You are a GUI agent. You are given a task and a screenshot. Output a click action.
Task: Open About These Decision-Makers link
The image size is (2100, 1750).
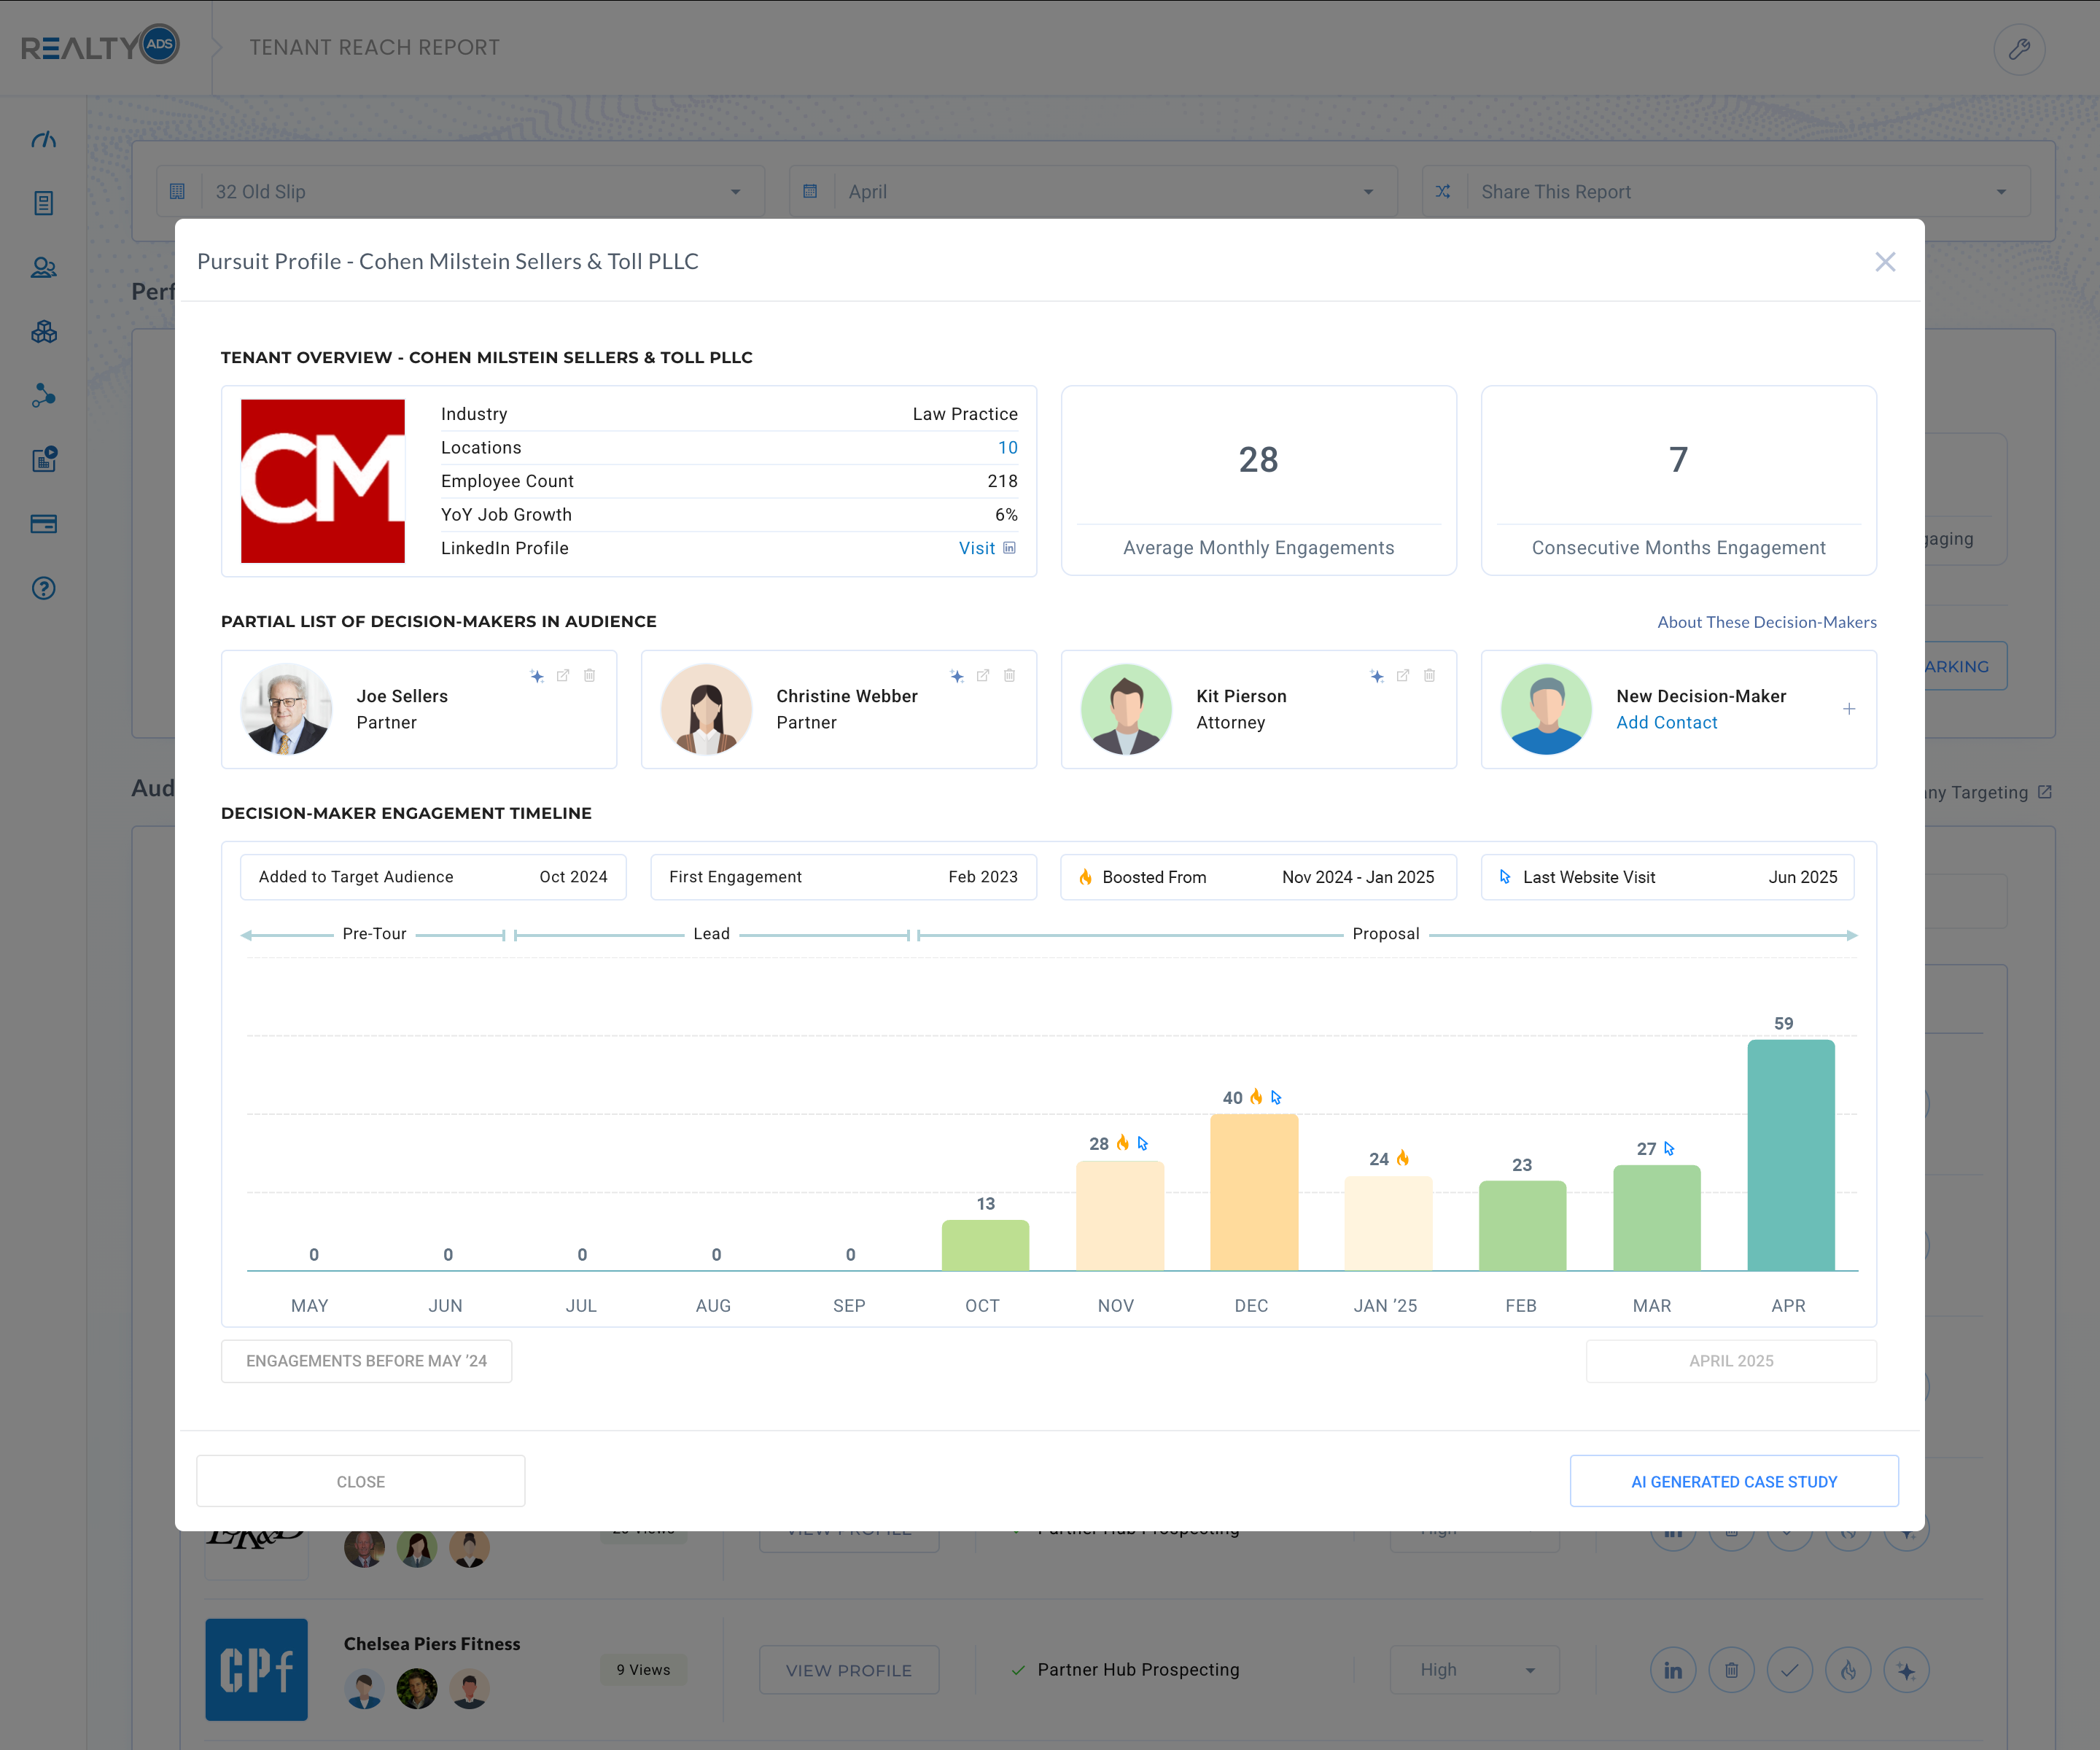pyautogui.click(x=1767, y=623)
